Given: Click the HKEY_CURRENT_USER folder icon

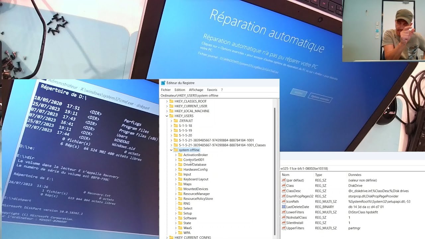Looking at the screenshot, I should [171, 106].
